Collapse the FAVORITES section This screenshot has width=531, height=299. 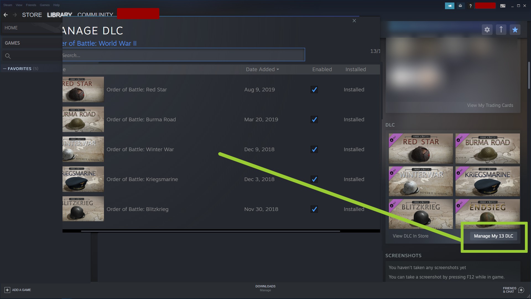pyautogui.click(x=4, y=68)
